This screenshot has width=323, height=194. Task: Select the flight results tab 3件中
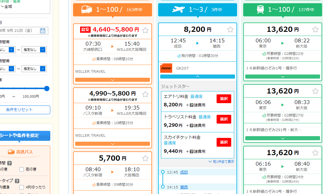click(x=198, y=10)
